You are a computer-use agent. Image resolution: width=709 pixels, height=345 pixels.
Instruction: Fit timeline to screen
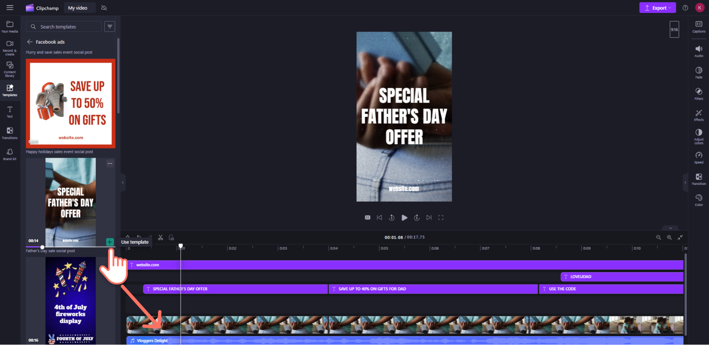[680, 237]
